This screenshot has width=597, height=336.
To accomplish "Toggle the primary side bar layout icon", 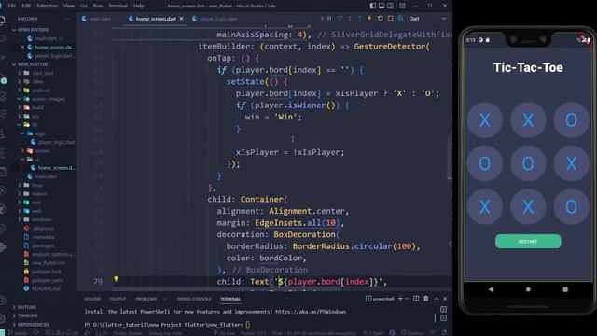I will point(373,6).
